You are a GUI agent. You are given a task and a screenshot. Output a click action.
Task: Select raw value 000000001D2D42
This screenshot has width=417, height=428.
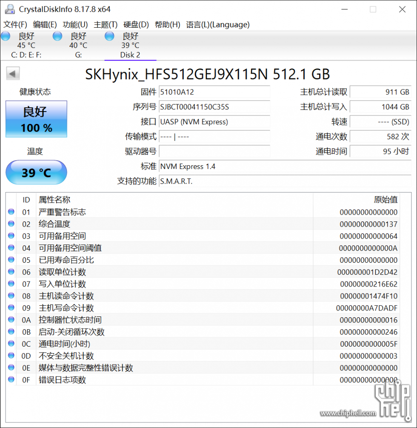(x=367, y=272)
